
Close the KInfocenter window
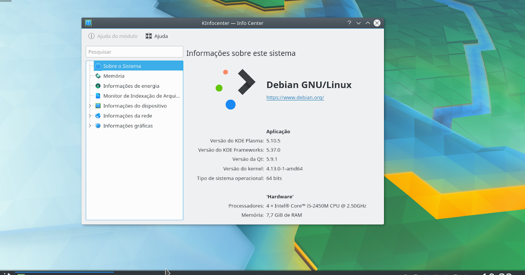[377, 23]
